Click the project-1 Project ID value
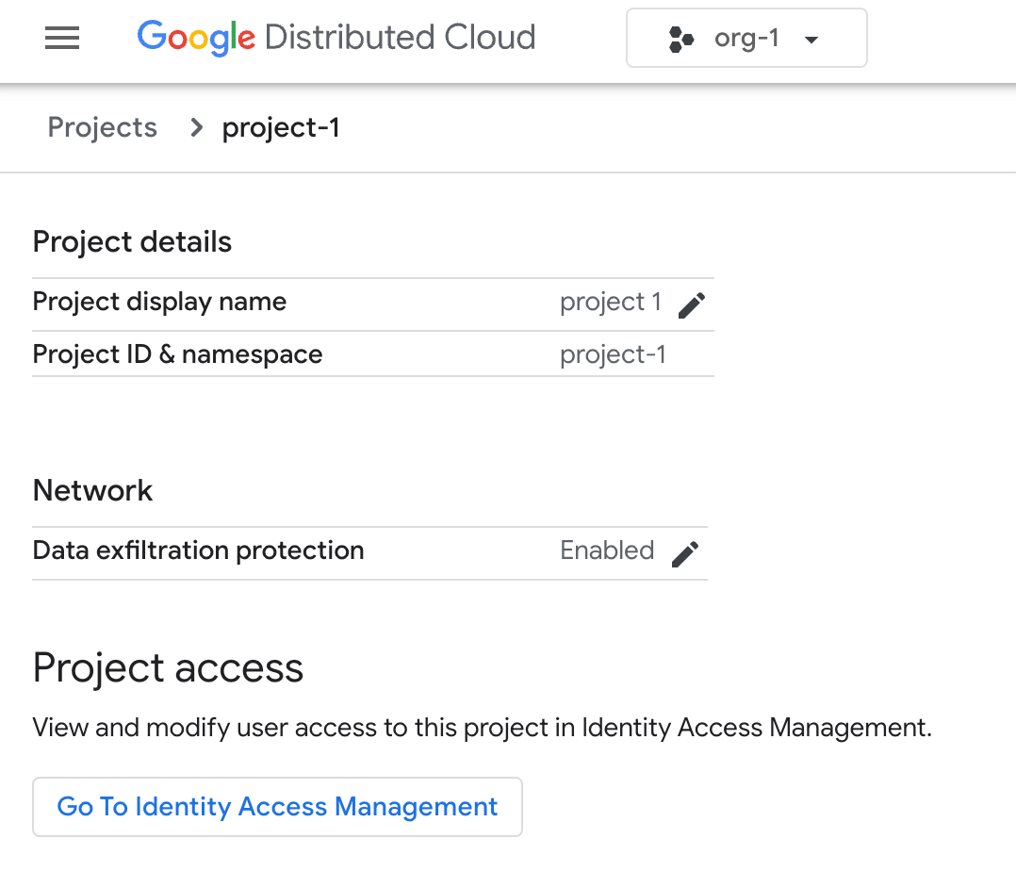1016x871 pixels. (611, 354)
